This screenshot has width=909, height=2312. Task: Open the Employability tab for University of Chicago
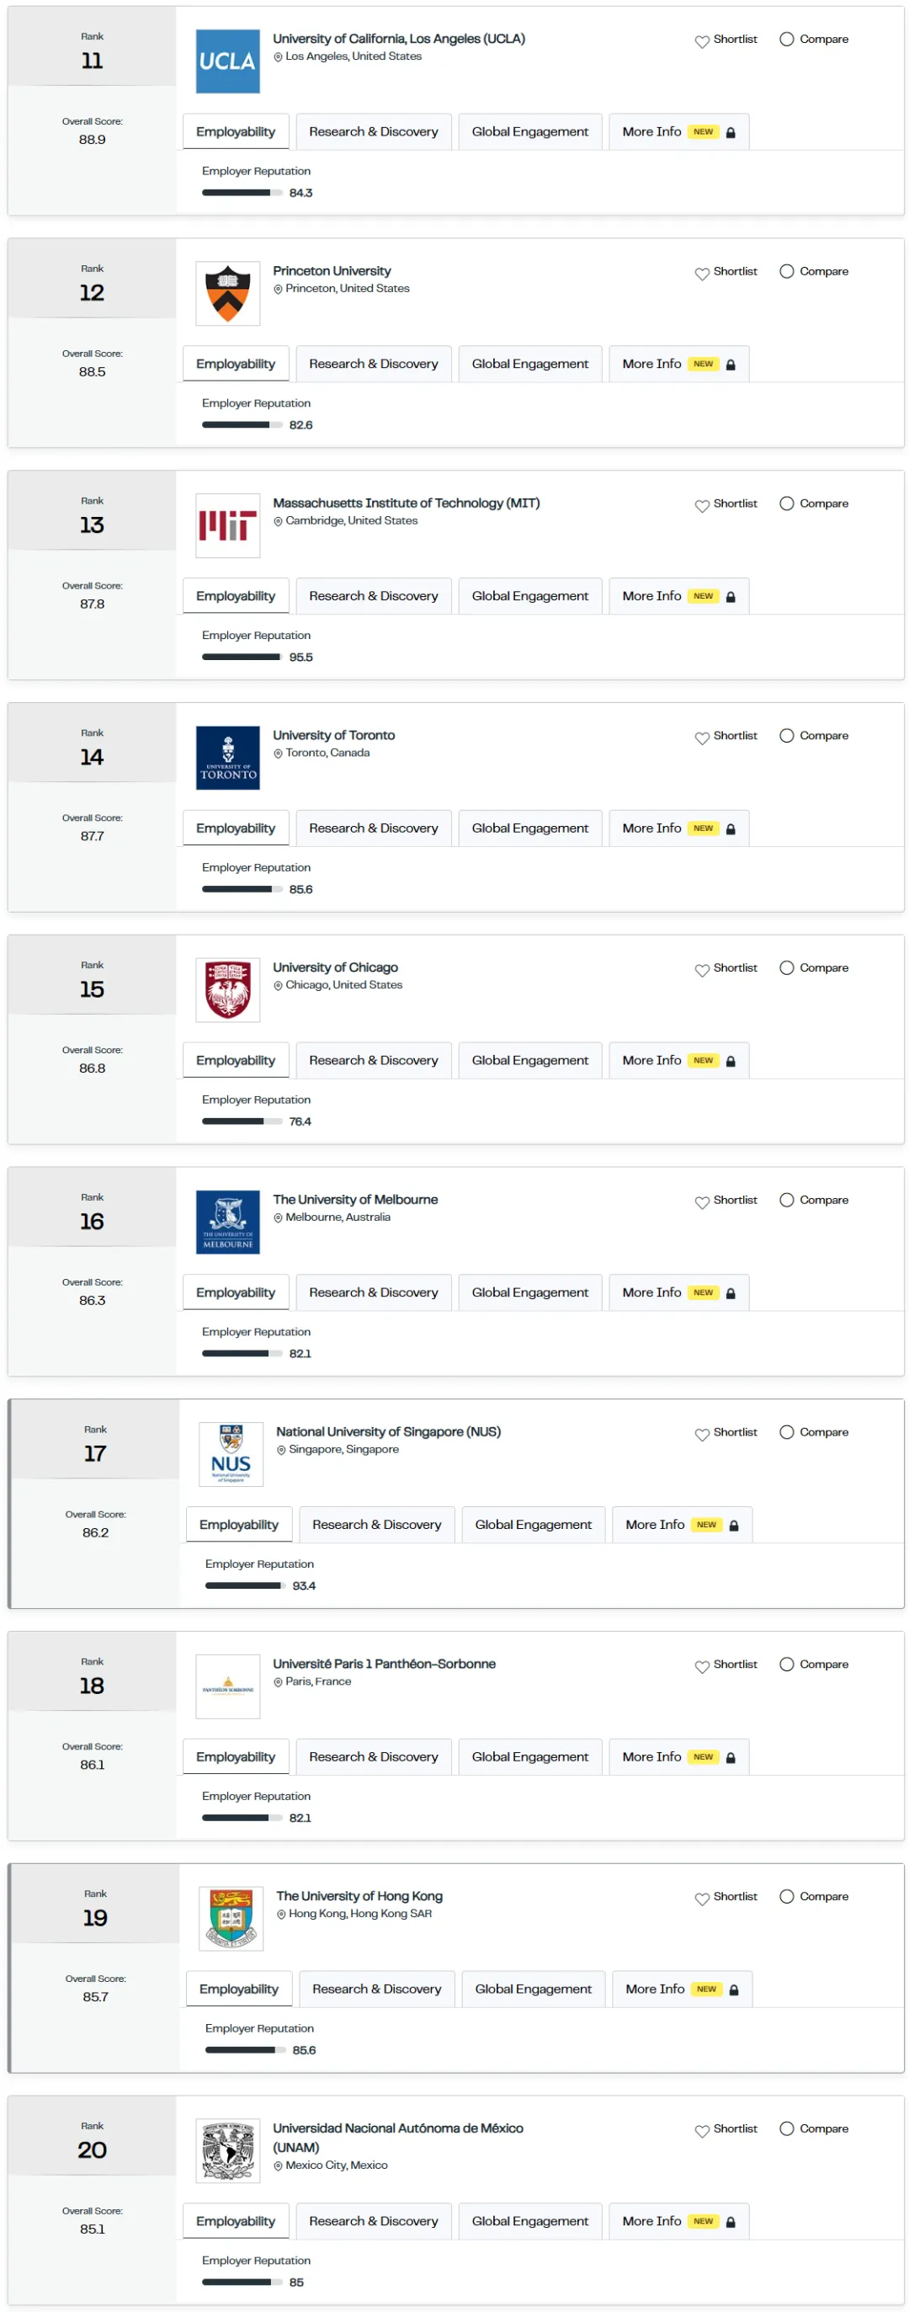[235, 1060]
